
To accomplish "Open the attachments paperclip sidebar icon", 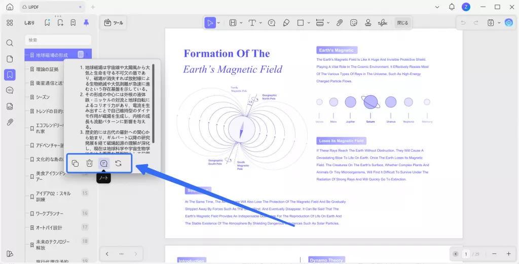I will 10,122.
